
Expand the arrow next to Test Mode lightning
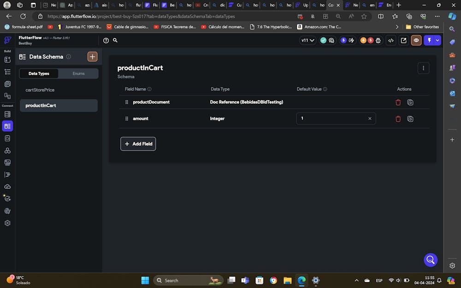pyautogui.click(x=437, y=41)
